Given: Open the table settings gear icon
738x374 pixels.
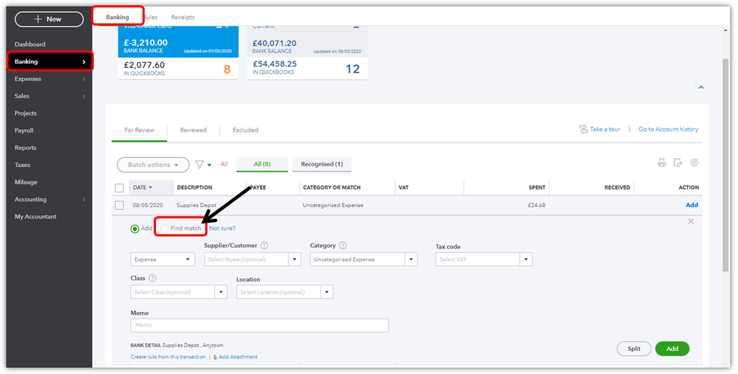Looking at the screenshot, I should point(694,163).
